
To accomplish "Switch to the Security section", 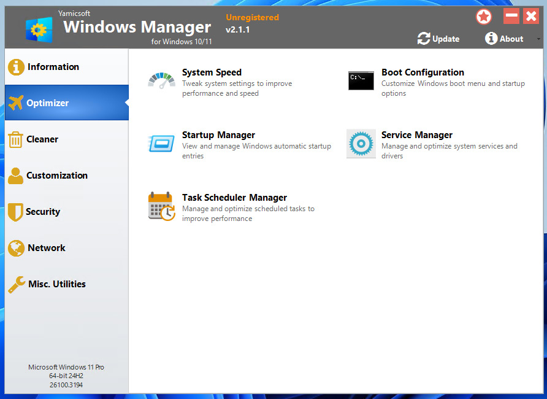I will 67,212.
